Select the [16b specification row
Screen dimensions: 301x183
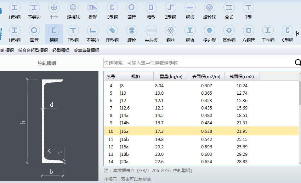pyautogui.click(x=201, y=139)
